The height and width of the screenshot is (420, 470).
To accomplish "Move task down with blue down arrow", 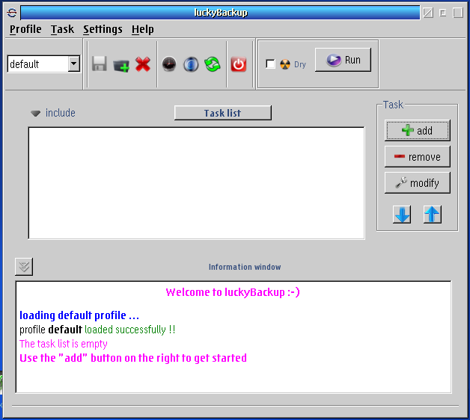I will point(402,214).
